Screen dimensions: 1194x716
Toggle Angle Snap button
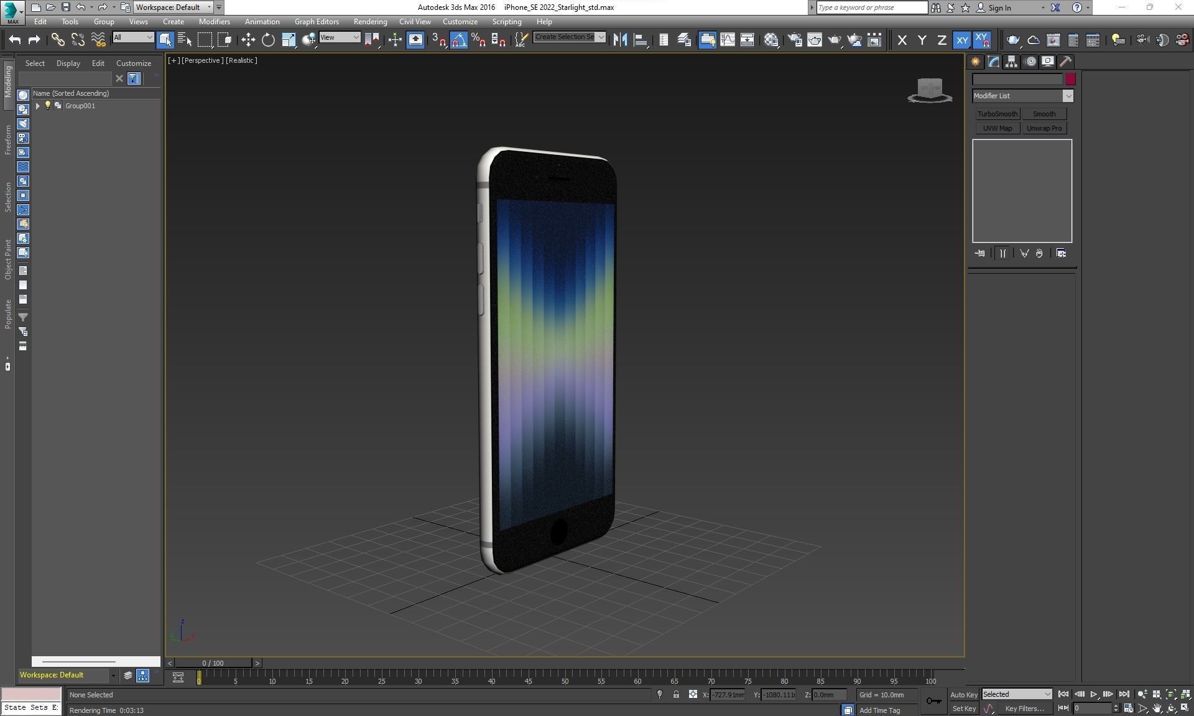tap(458, 40)
